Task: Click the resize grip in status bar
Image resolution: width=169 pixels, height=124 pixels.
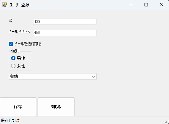Action: 167,122
